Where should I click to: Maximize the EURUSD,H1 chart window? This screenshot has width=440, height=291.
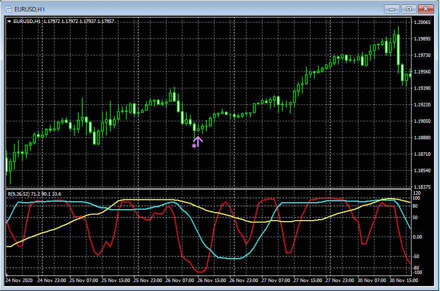coord(409,8)
